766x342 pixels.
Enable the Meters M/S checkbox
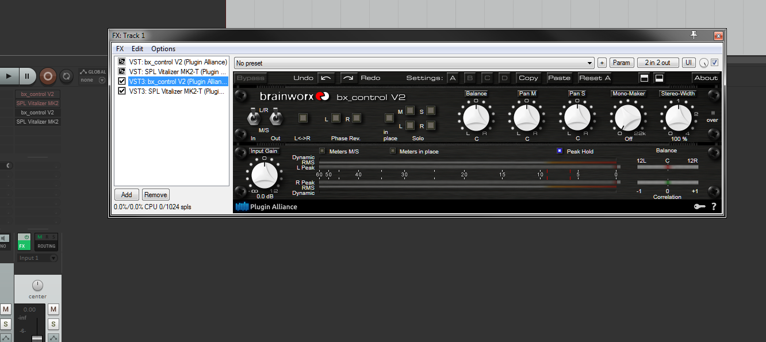click(322, 151)
